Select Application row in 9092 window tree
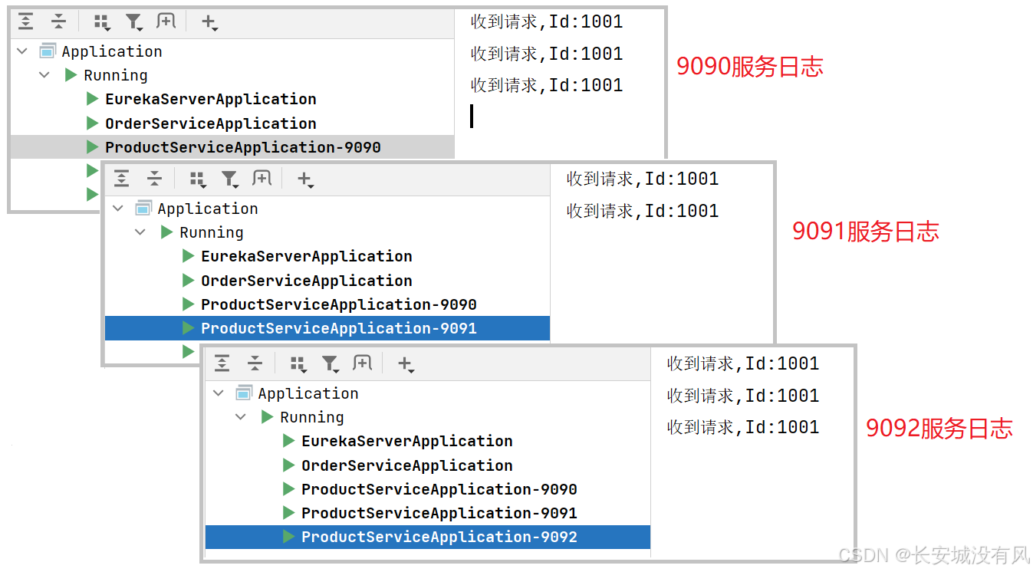1033x572 pixels. pyautogui.click(x=429, y=393)
